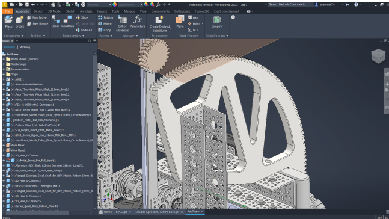This screenshot has height=219, width=389.
Task: Expand the Origin folder node
Action: pyautogui.click(x=4, y=74)
